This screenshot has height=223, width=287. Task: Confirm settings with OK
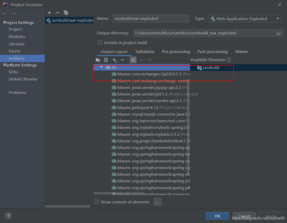217,216
